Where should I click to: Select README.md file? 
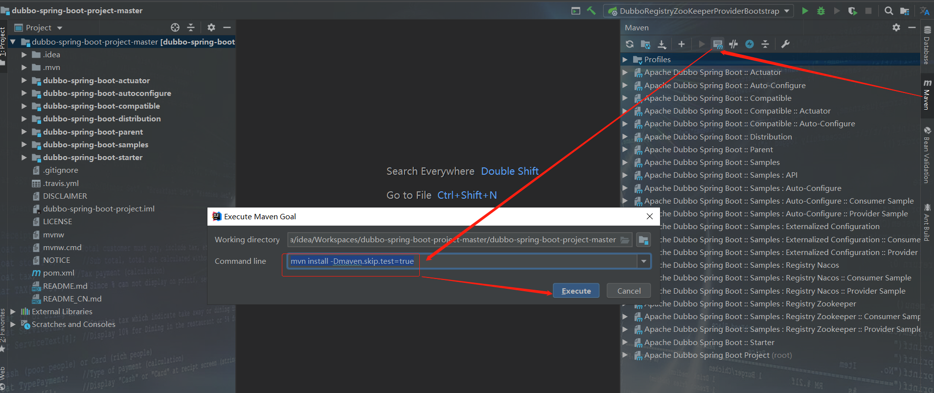65,286
